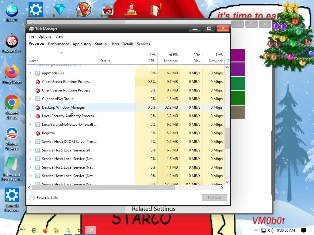Screen dimensions: 314x235
Task: Click the horizontal scroll right arrow
Action: [x=222, y=188]
